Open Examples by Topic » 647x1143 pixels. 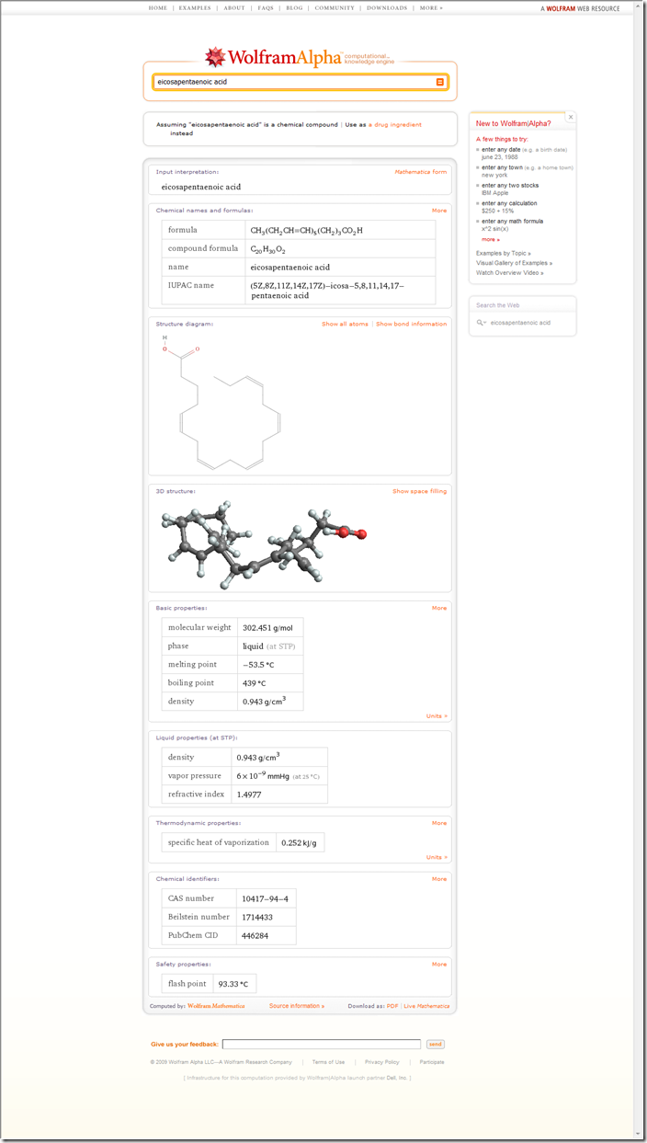[x=504, y=253]
